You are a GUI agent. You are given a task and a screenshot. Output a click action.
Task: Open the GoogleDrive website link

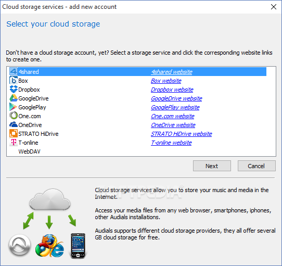pos(176,98)
